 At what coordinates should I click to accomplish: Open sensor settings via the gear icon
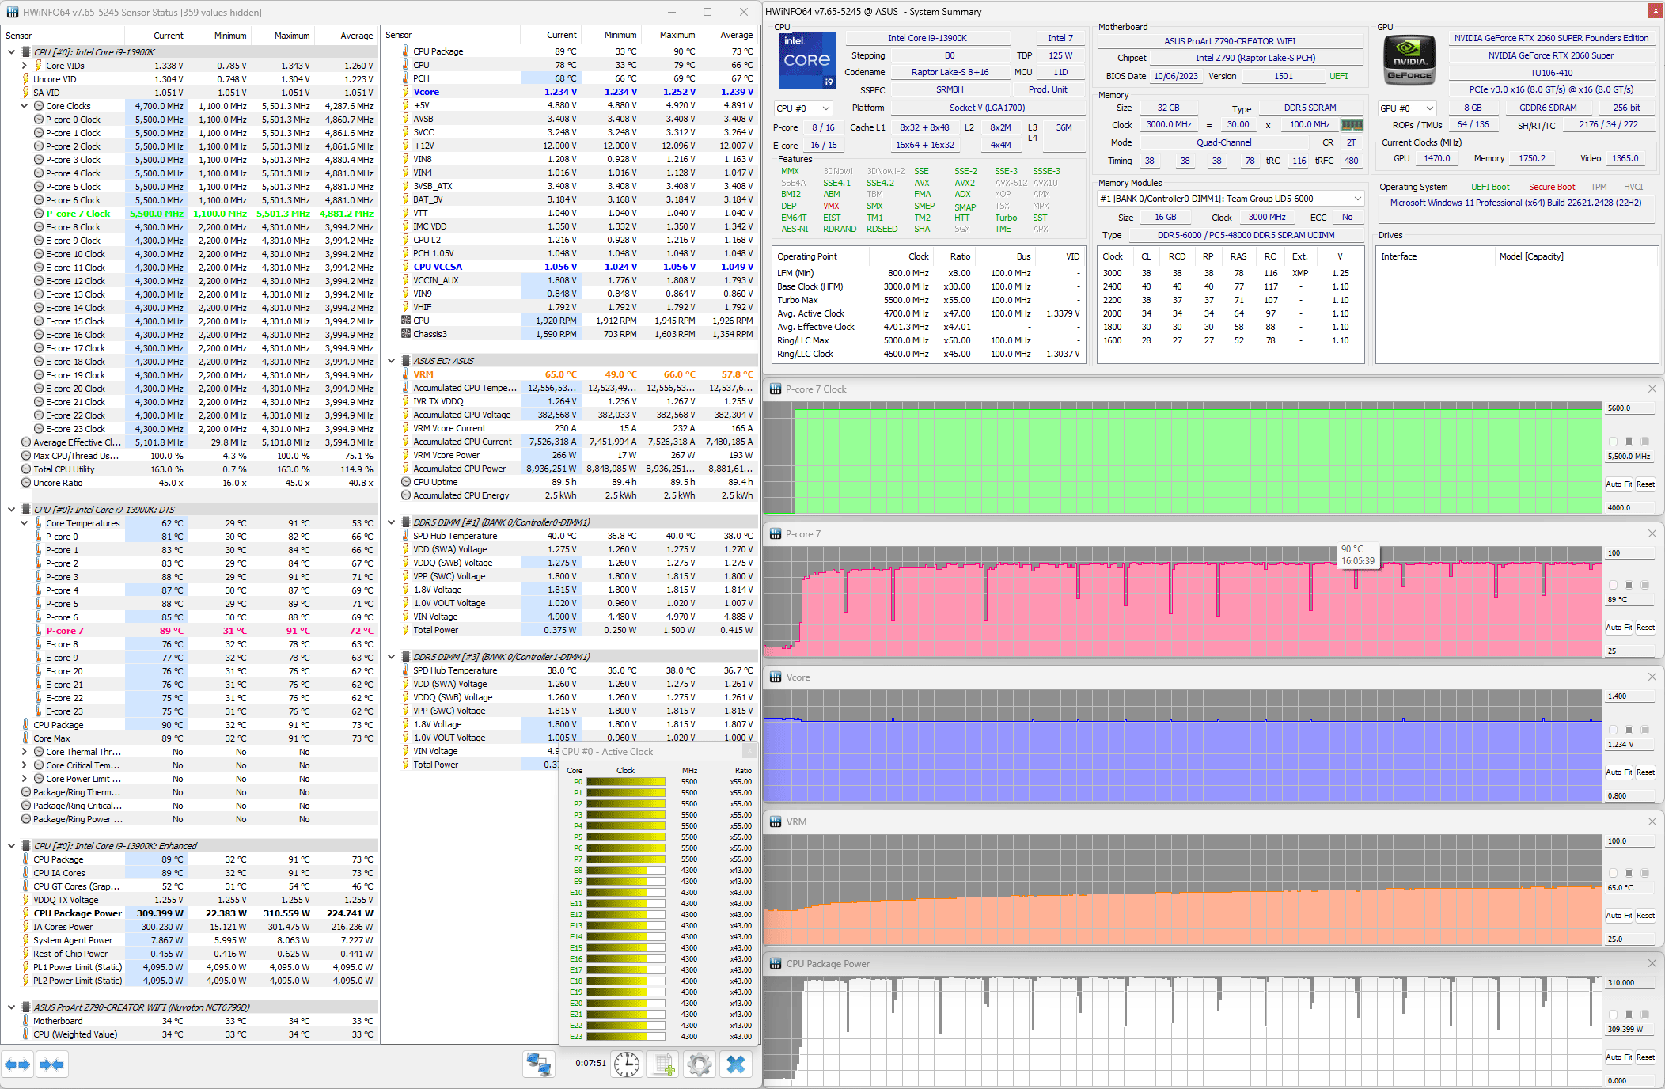[x=700, y=1064]
